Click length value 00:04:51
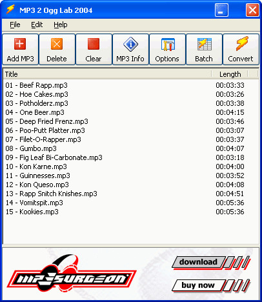This screenshot has height=302, width=262. tap(230, 194)
